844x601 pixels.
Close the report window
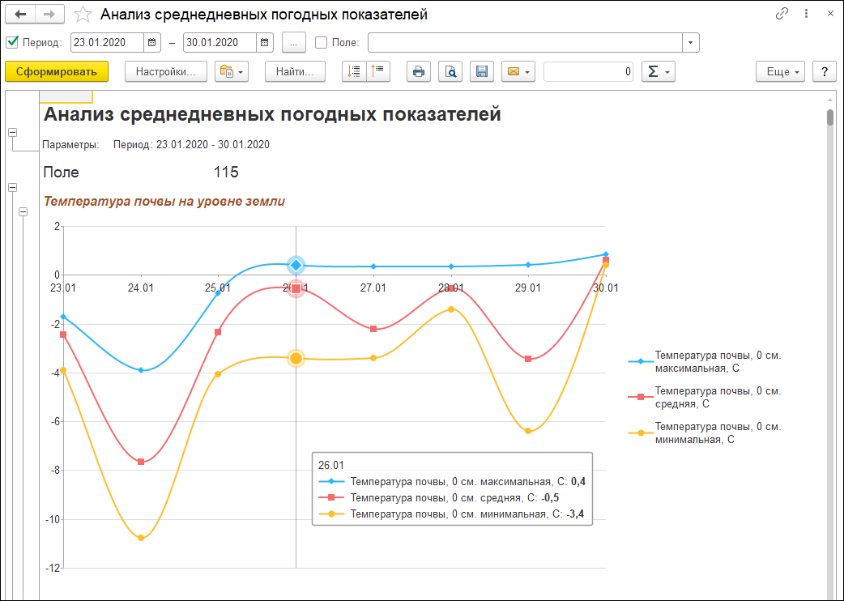tap(830, 14)
